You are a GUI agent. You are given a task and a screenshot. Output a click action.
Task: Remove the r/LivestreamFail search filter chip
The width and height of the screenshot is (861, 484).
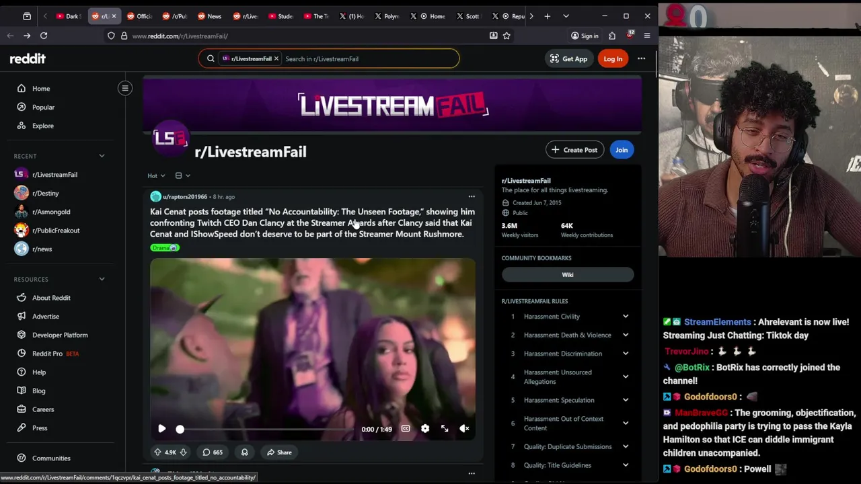coord(276,59)
